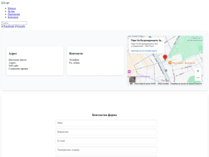Focus the E-mail input field
The height and width of the screenshot is (157, 209).
point(106,141)
